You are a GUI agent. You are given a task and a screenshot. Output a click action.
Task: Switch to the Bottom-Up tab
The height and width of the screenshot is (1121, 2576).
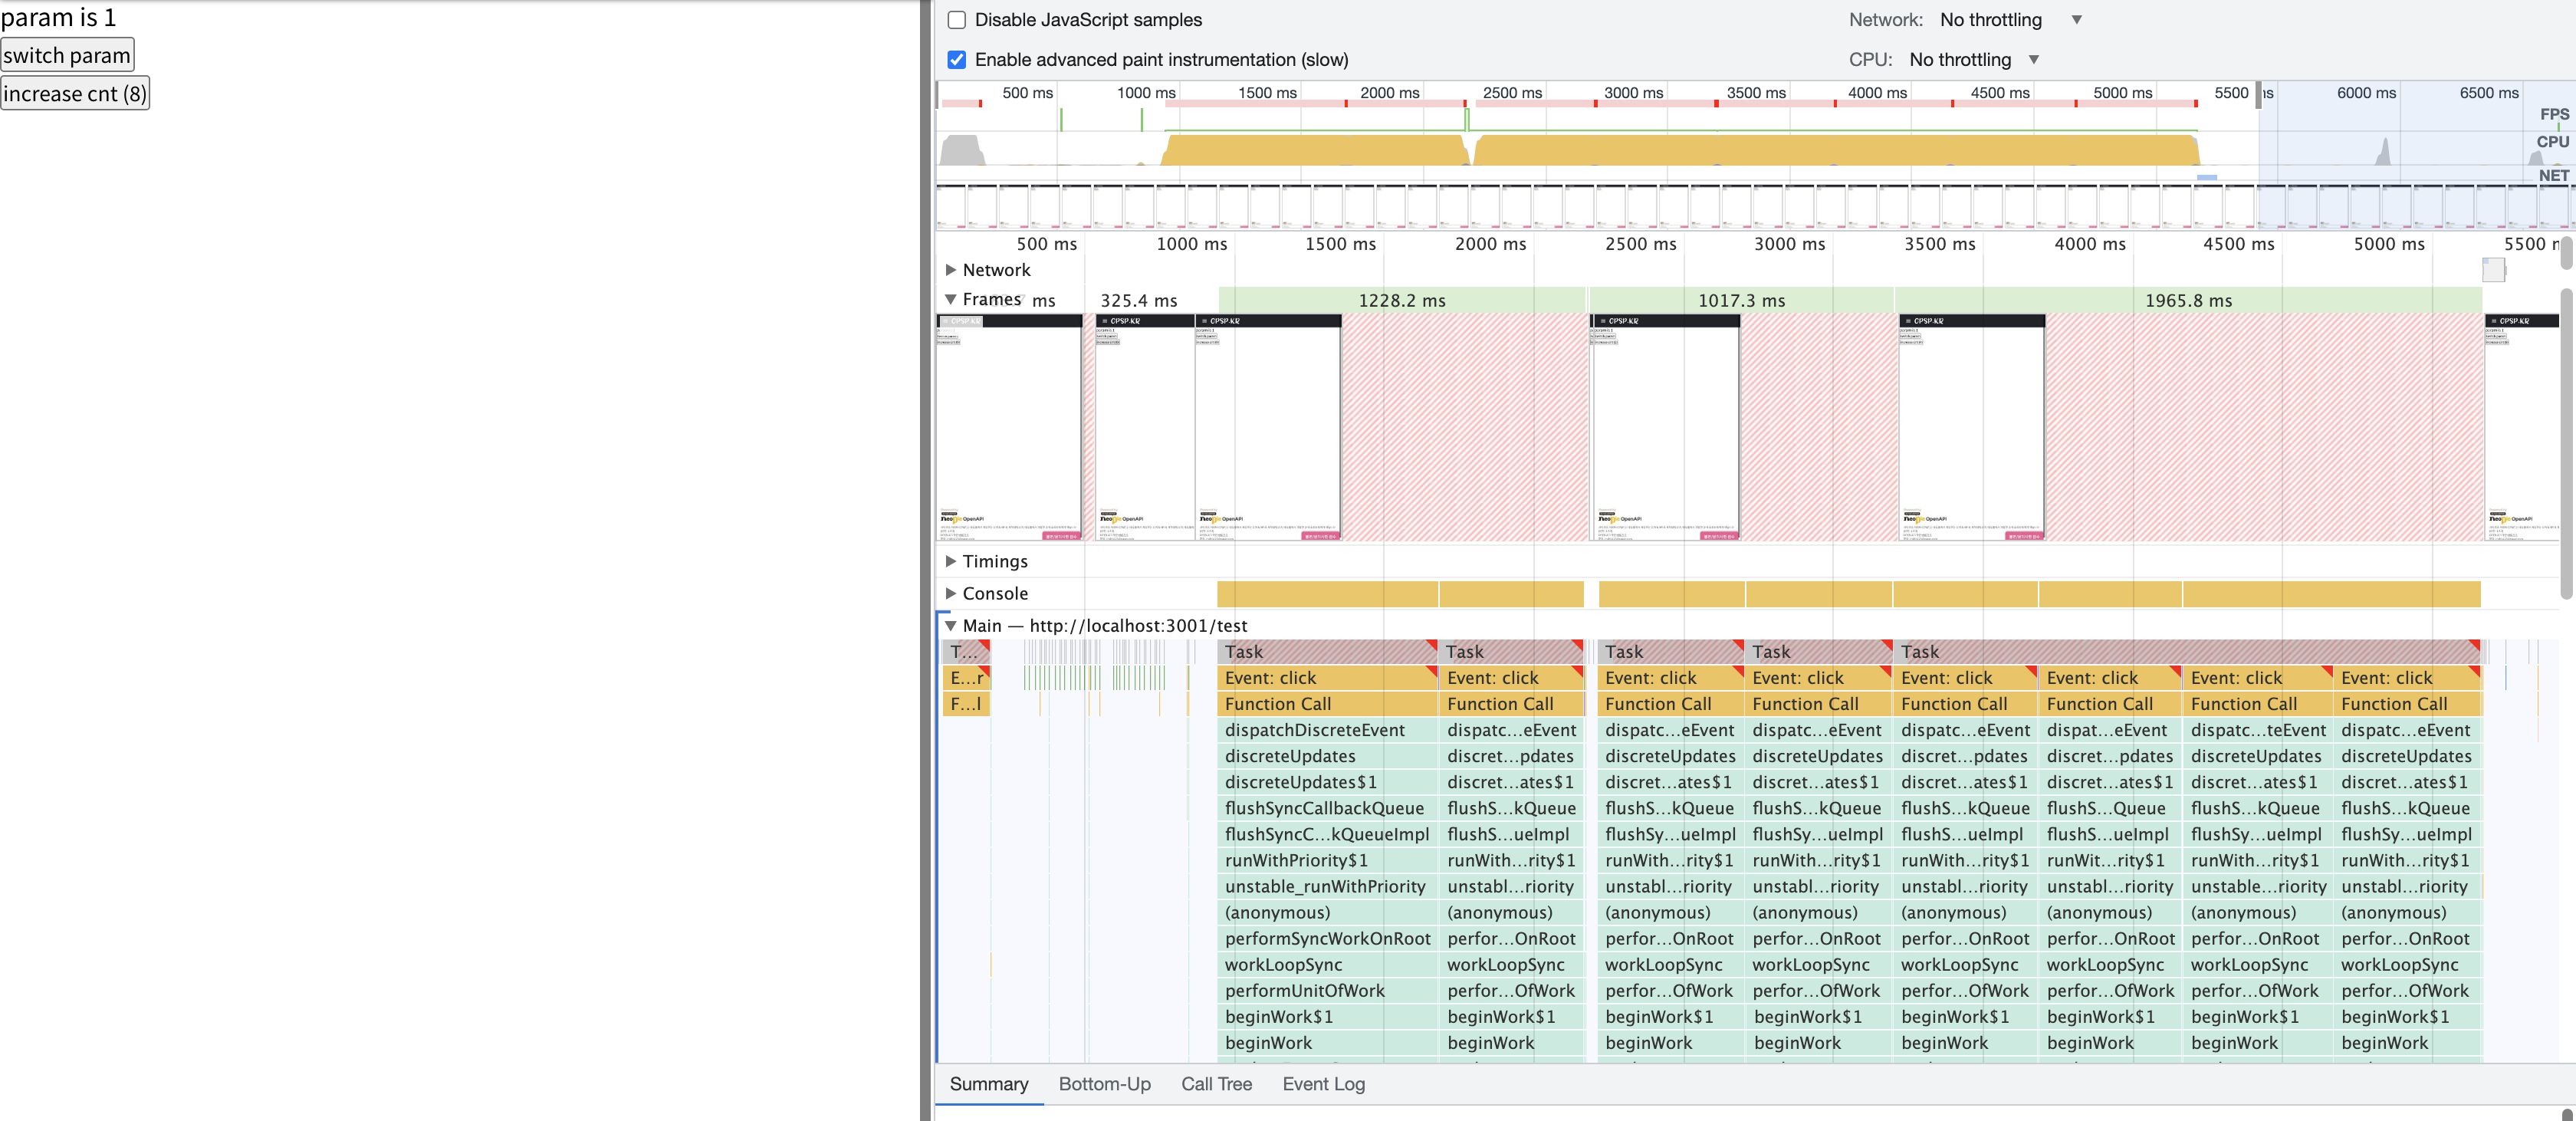pos(1104,1084)
